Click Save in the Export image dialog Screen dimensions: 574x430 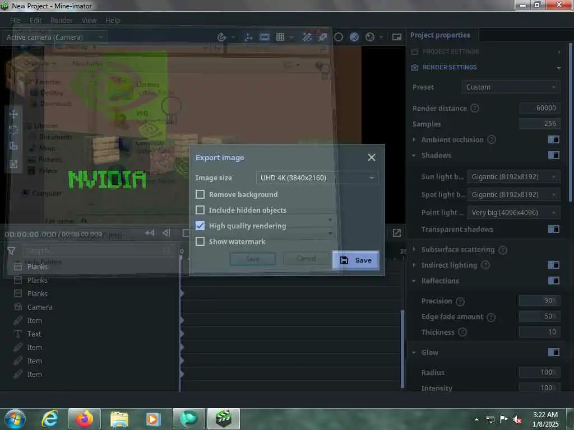coord(355,260)
